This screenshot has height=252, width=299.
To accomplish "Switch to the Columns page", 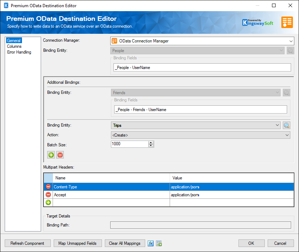I will (14, 46).
